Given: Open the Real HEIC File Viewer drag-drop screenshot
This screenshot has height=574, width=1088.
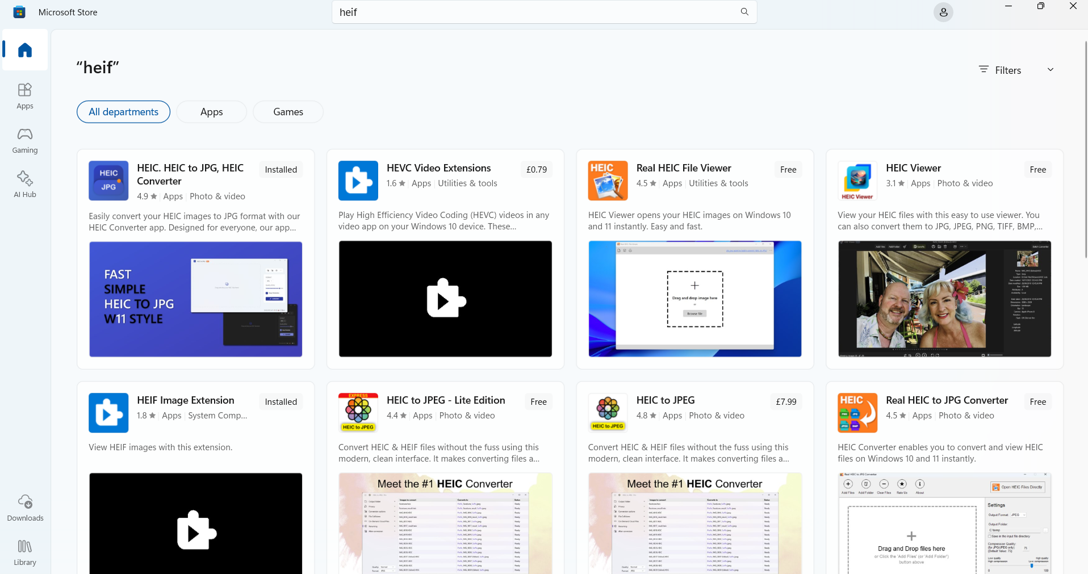Looking at the screenshot, I should click(x=695, y=299).
